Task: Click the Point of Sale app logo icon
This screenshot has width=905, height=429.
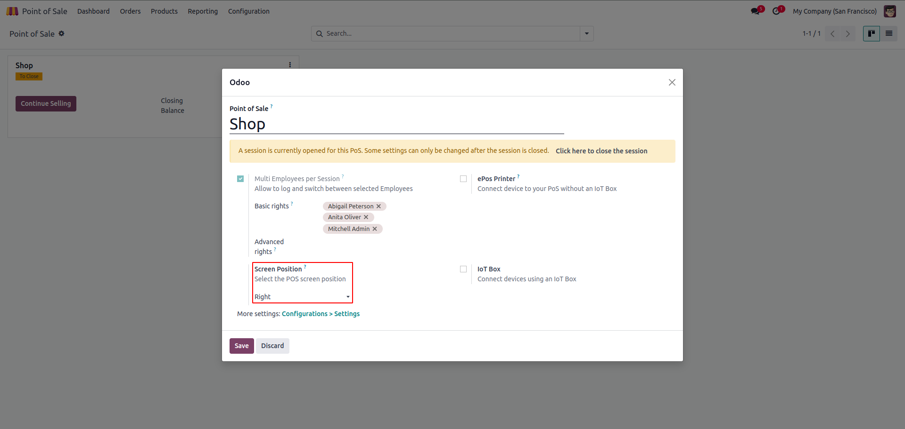Action: [12, 11]
